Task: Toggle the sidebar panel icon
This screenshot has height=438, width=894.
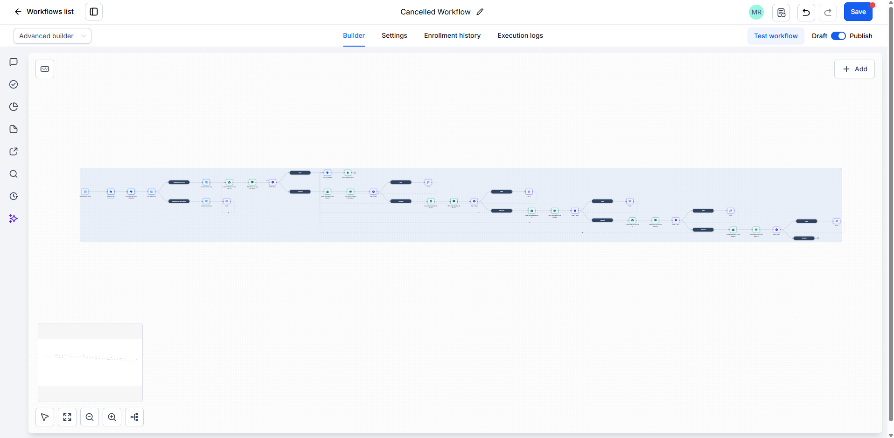Action: click(94, 12)
